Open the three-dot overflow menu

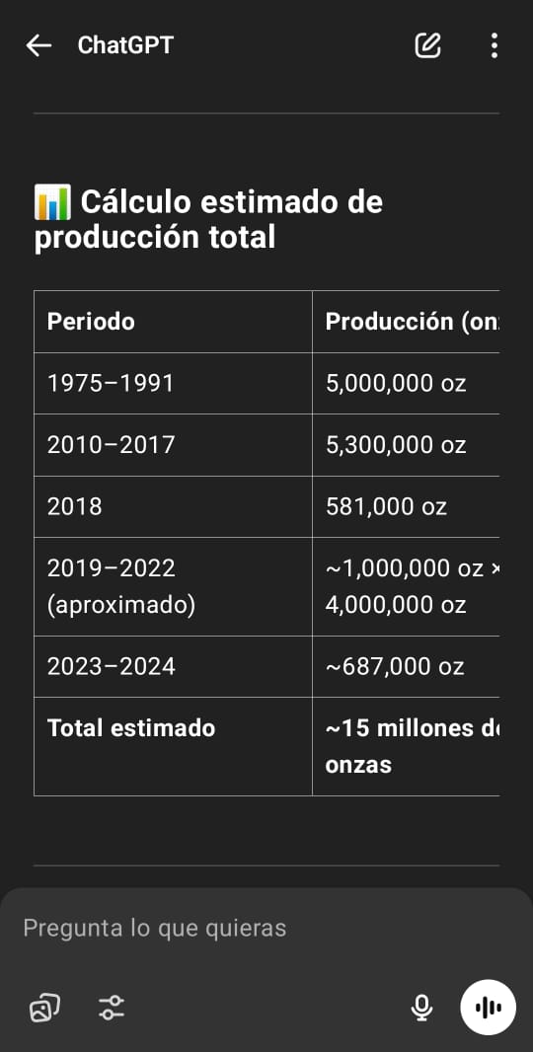pos(495,45)
